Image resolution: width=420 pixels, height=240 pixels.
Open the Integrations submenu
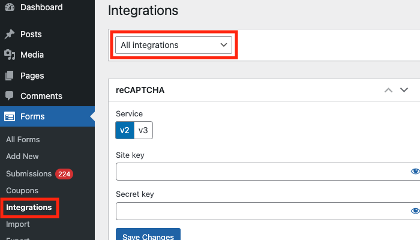(x=29, y=208)
